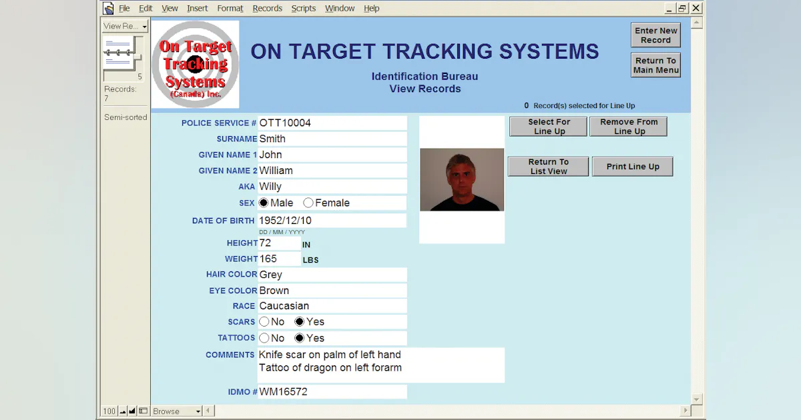
Task: Click the Surname field containing Smith
Action: (332, 139)
